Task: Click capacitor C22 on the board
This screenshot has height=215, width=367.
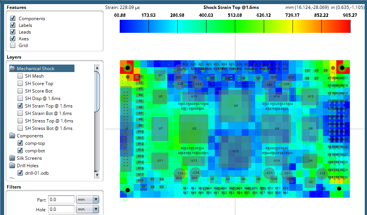Action: [322, 173]
